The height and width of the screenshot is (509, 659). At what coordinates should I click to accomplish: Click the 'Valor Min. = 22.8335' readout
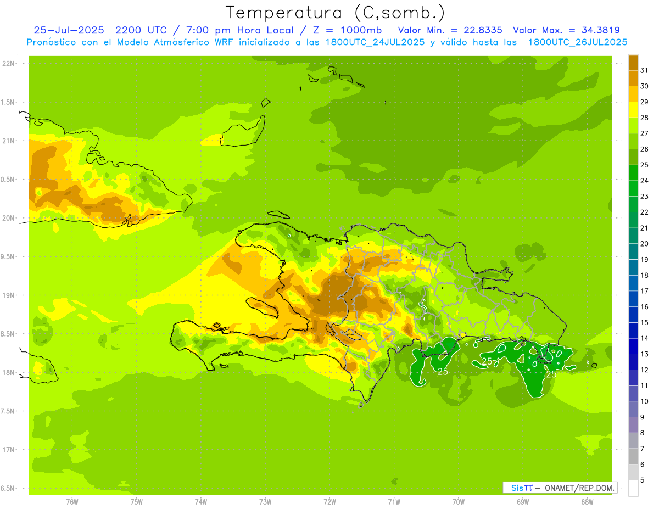coord(450,30)
